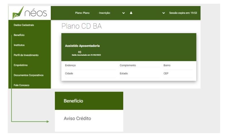Image resolution: width=231 pixels, height=138 pixels.
Task: Go to Institutos in the sidebar
Action: click(x=19, y=45)
